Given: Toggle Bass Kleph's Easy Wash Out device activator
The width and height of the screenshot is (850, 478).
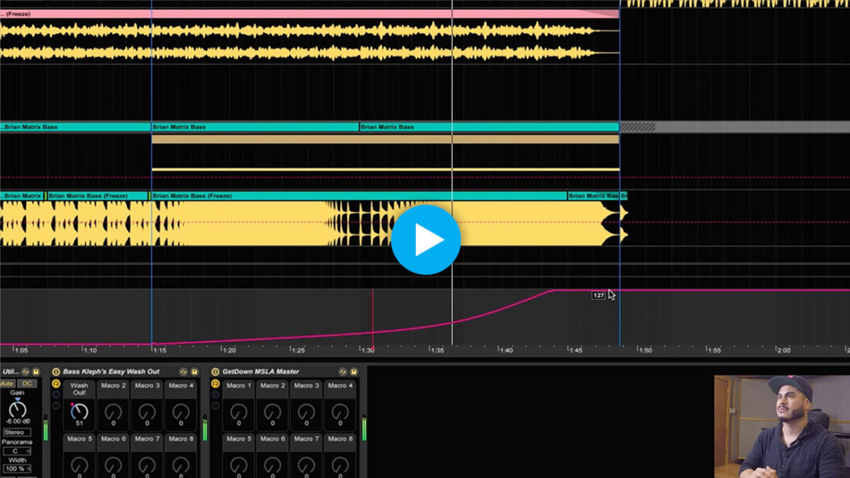Looking at the screenshot, I should [x=56, y=371].
